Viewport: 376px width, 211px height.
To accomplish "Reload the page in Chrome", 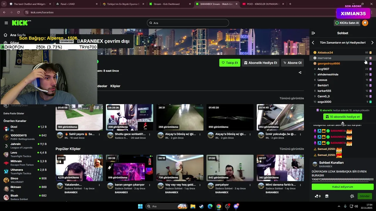I will click(18, 12).
